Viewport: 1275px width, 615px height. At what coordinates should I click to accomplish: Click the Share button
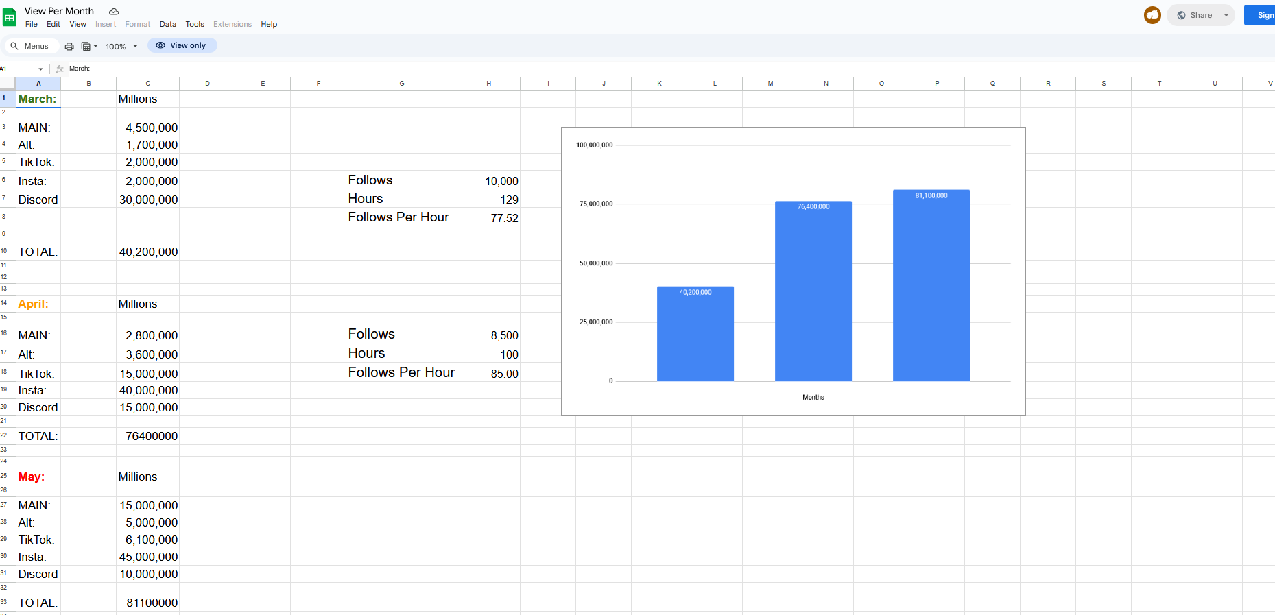point(1194,15)
